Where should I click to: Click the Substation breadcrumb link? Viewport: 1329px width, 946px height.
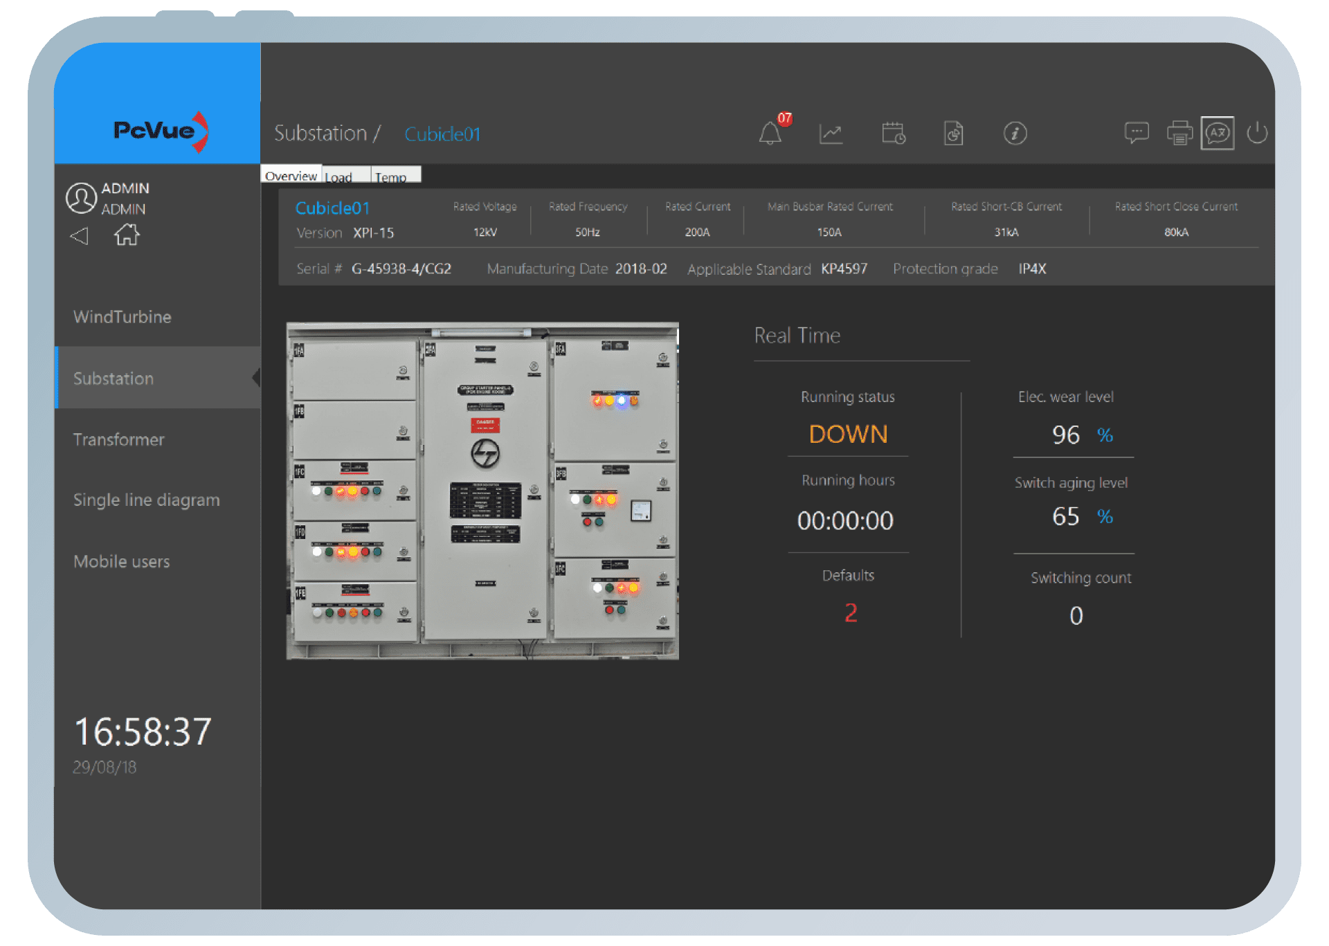tap(320, 133)
